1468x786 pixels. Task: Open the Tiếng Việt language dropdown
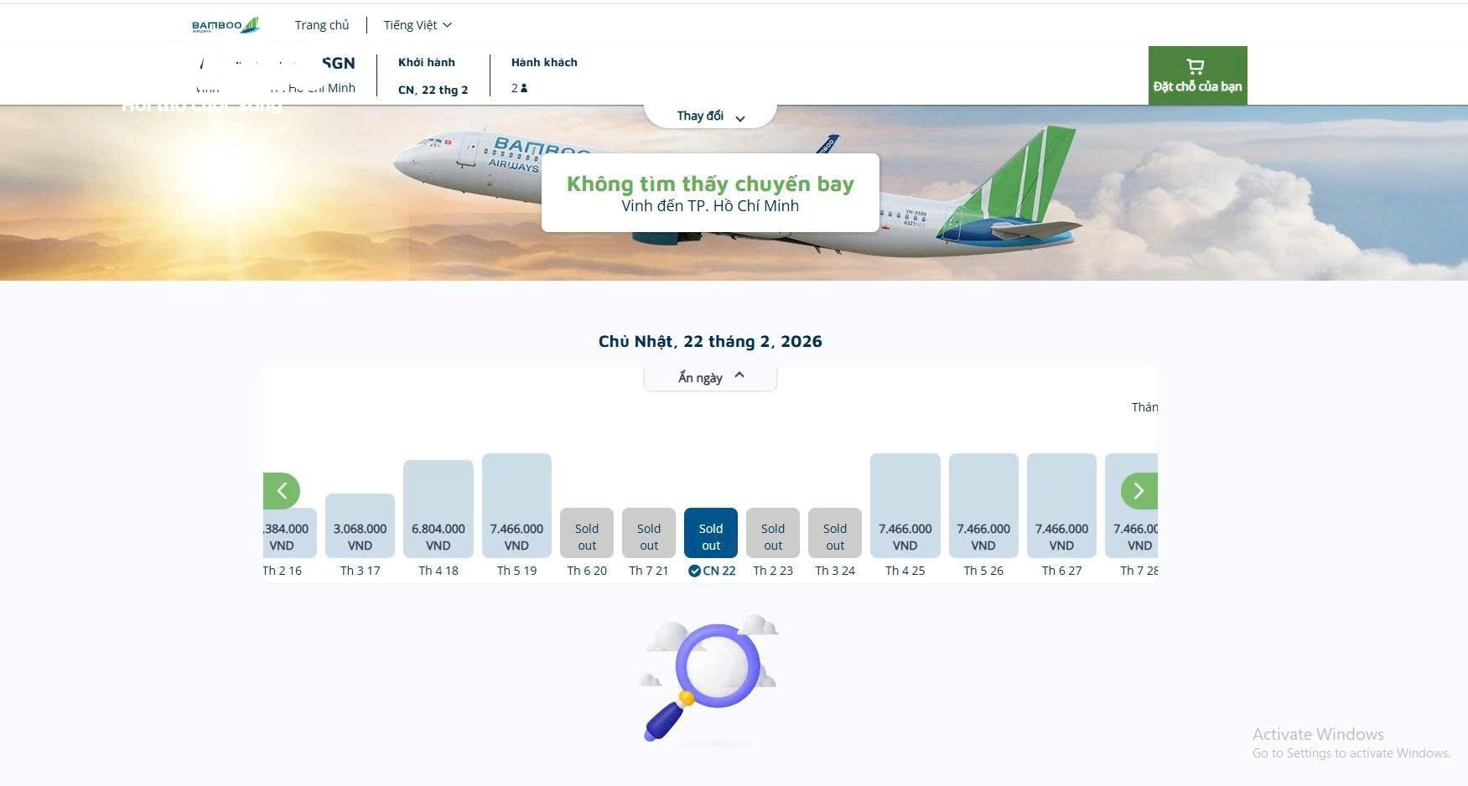coord(418,25)
